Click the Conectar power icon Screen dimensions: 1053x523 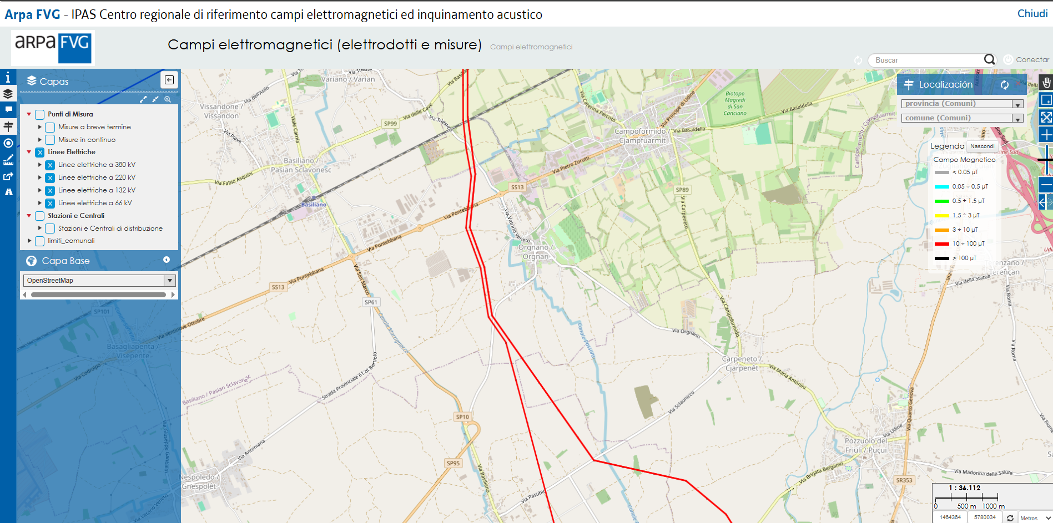pyautogui.click(x=1008, y=59)
